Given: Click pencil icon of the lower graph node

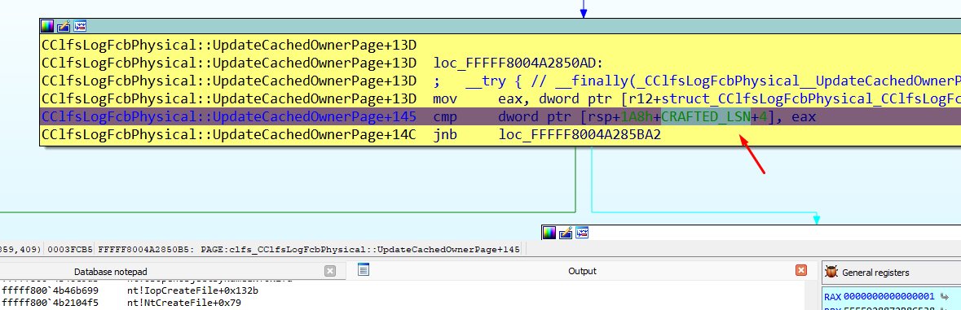Looking at the screenshot, I should pyautogui.click(x=565, y=232).
